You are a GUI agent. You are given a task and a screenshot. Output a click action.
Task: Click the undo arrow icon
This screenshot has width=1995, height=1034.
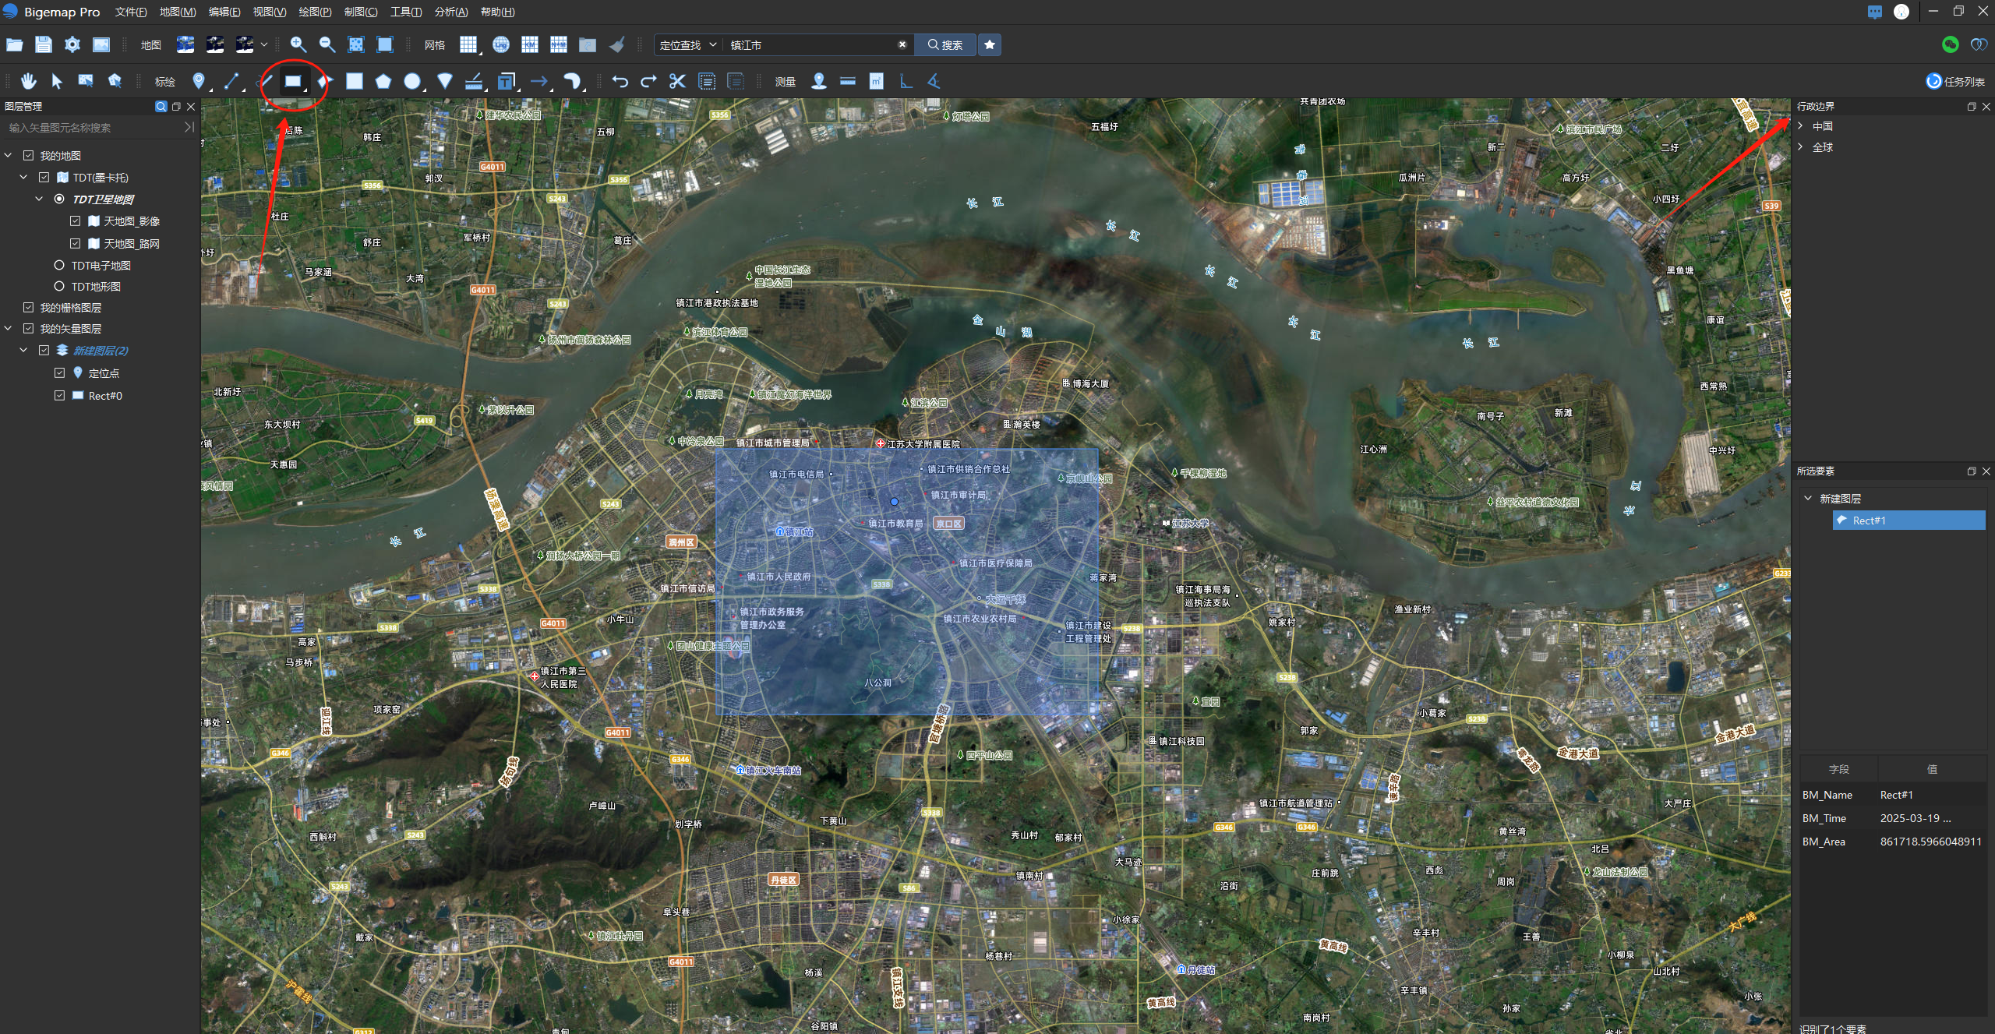[x=620, y=81]
